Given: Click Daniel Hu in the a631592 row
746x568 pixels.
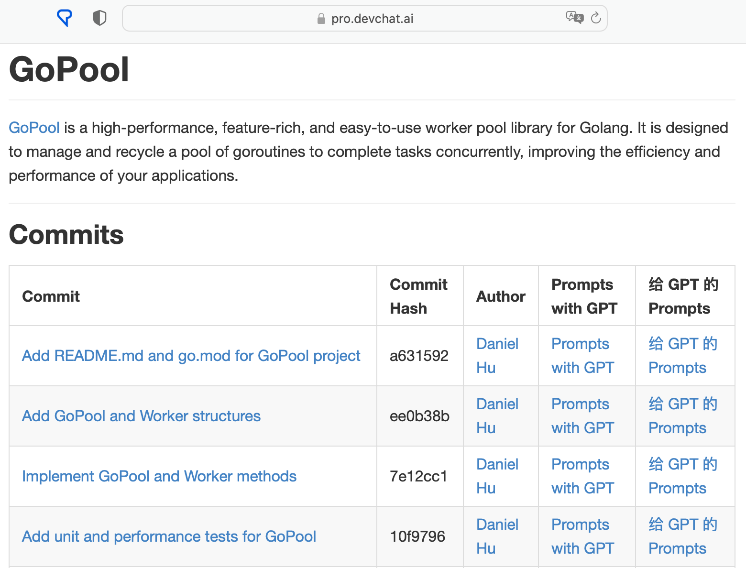Looking at the screenshot, I should 497,356.
